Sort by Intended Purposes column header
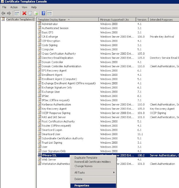The image size is (179, 188). tap(164, 20)
